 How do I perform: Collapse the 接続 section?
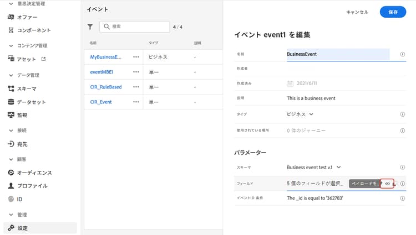click(x=11, y=130)
